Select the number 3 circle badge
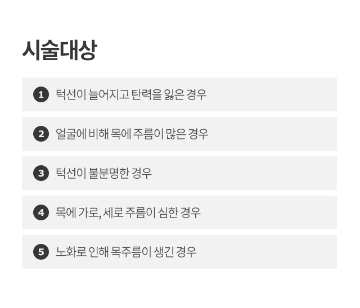The height and width of the screenshot is (308, 360). tap(41, 173)
